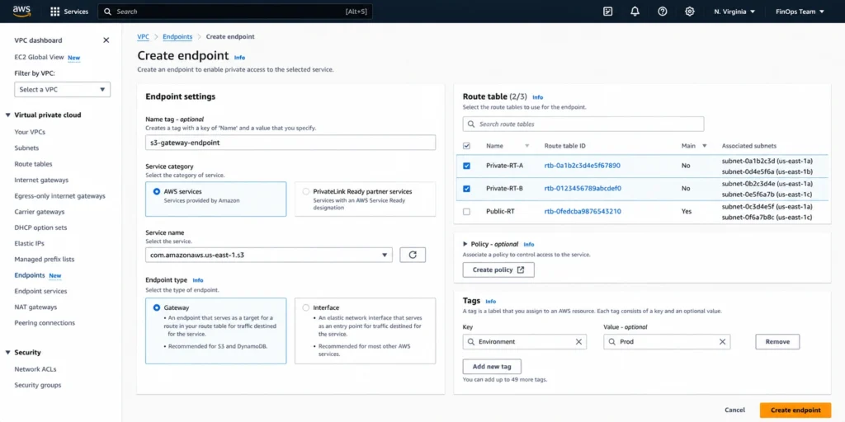Open Network ACLs in sidebar
The width and height of the screenshot is (845, 422).
coord(35,369)
